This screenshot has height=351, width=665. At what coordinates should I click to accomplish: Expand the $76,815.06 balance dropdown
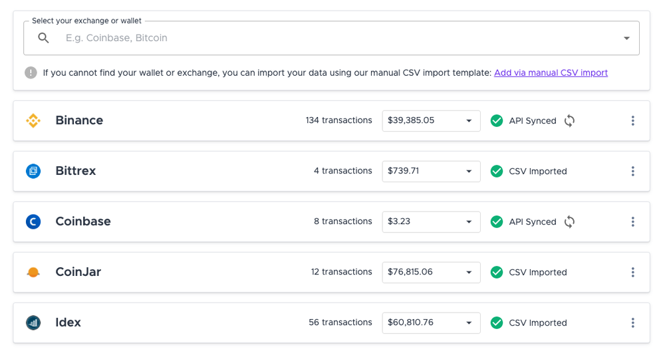431,272
